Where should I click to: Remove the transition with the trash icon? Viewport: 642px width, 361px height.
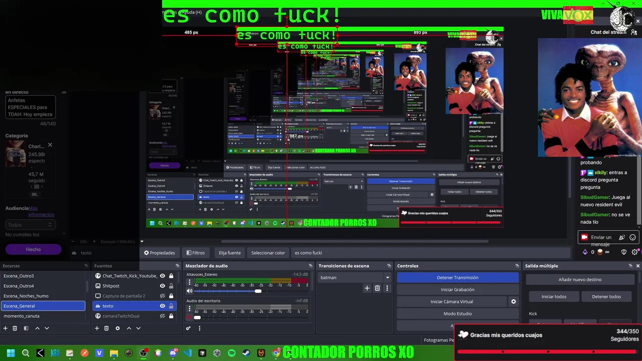coord(377,288)
